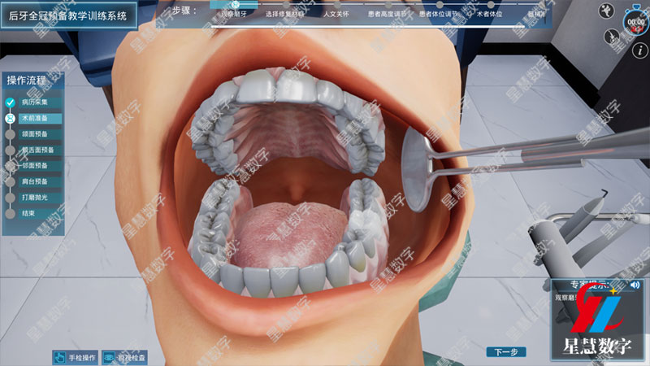The width and height of the screenshot is (650, 366).
Task: Select the 肩台预备 workflow step
Action: 36,181
